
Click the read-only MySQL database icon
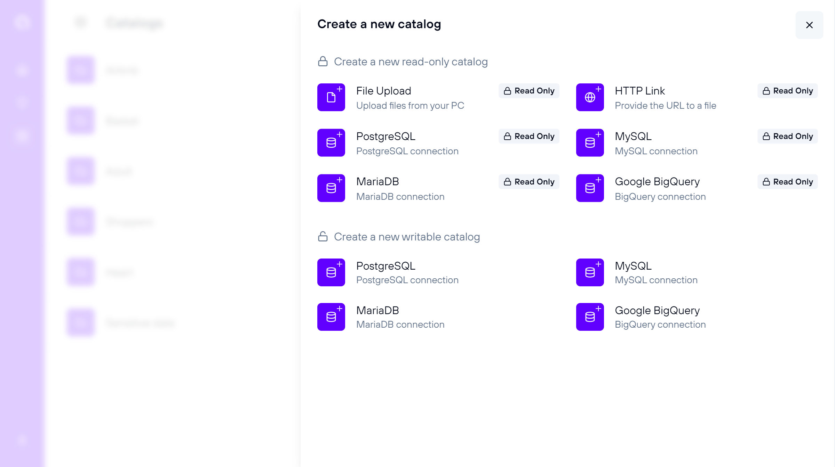[x=590, y=143]
